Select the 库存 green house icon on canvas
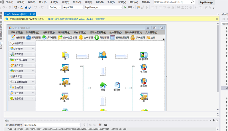 [103, 87]
